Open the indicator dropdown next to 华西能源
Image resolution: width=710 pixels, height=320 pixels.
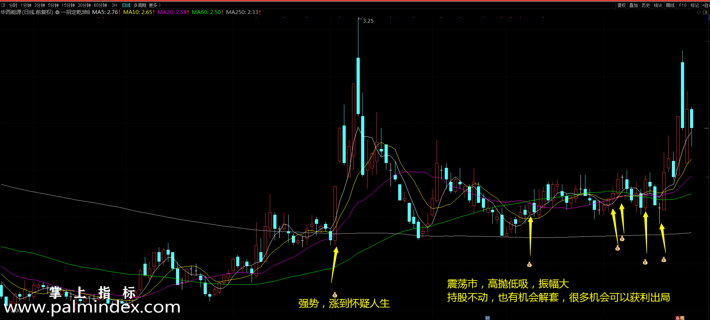pos(57,12)
